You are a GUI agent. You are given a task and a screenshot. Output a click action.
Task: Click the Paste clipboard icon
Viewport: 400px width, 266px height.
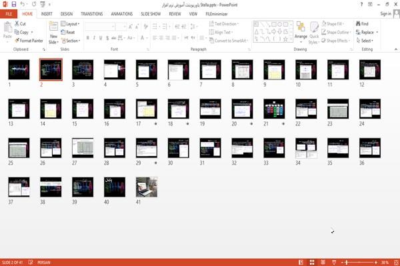point(7,27)
